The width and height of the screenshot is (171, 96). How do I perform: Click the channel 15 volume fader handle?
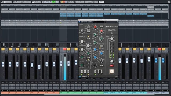pos(39,67)
